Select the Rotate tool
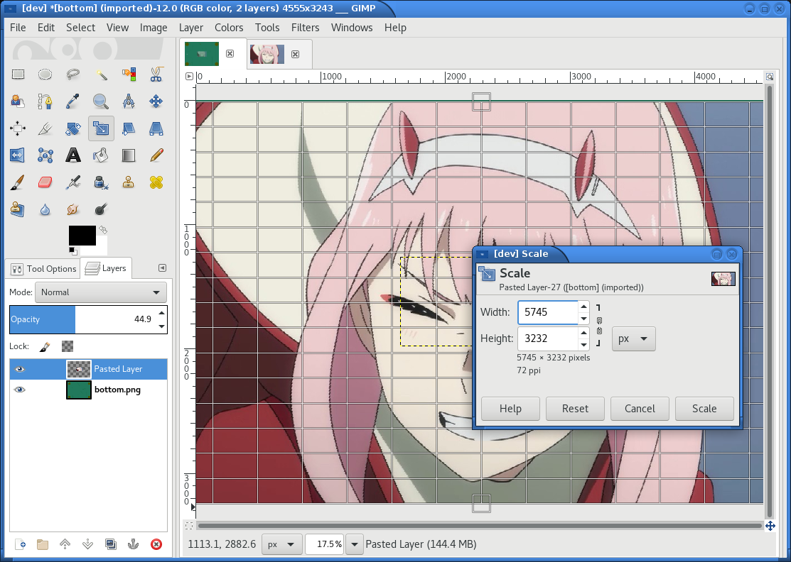Viewport: 791px width, 562px height. 73,128
